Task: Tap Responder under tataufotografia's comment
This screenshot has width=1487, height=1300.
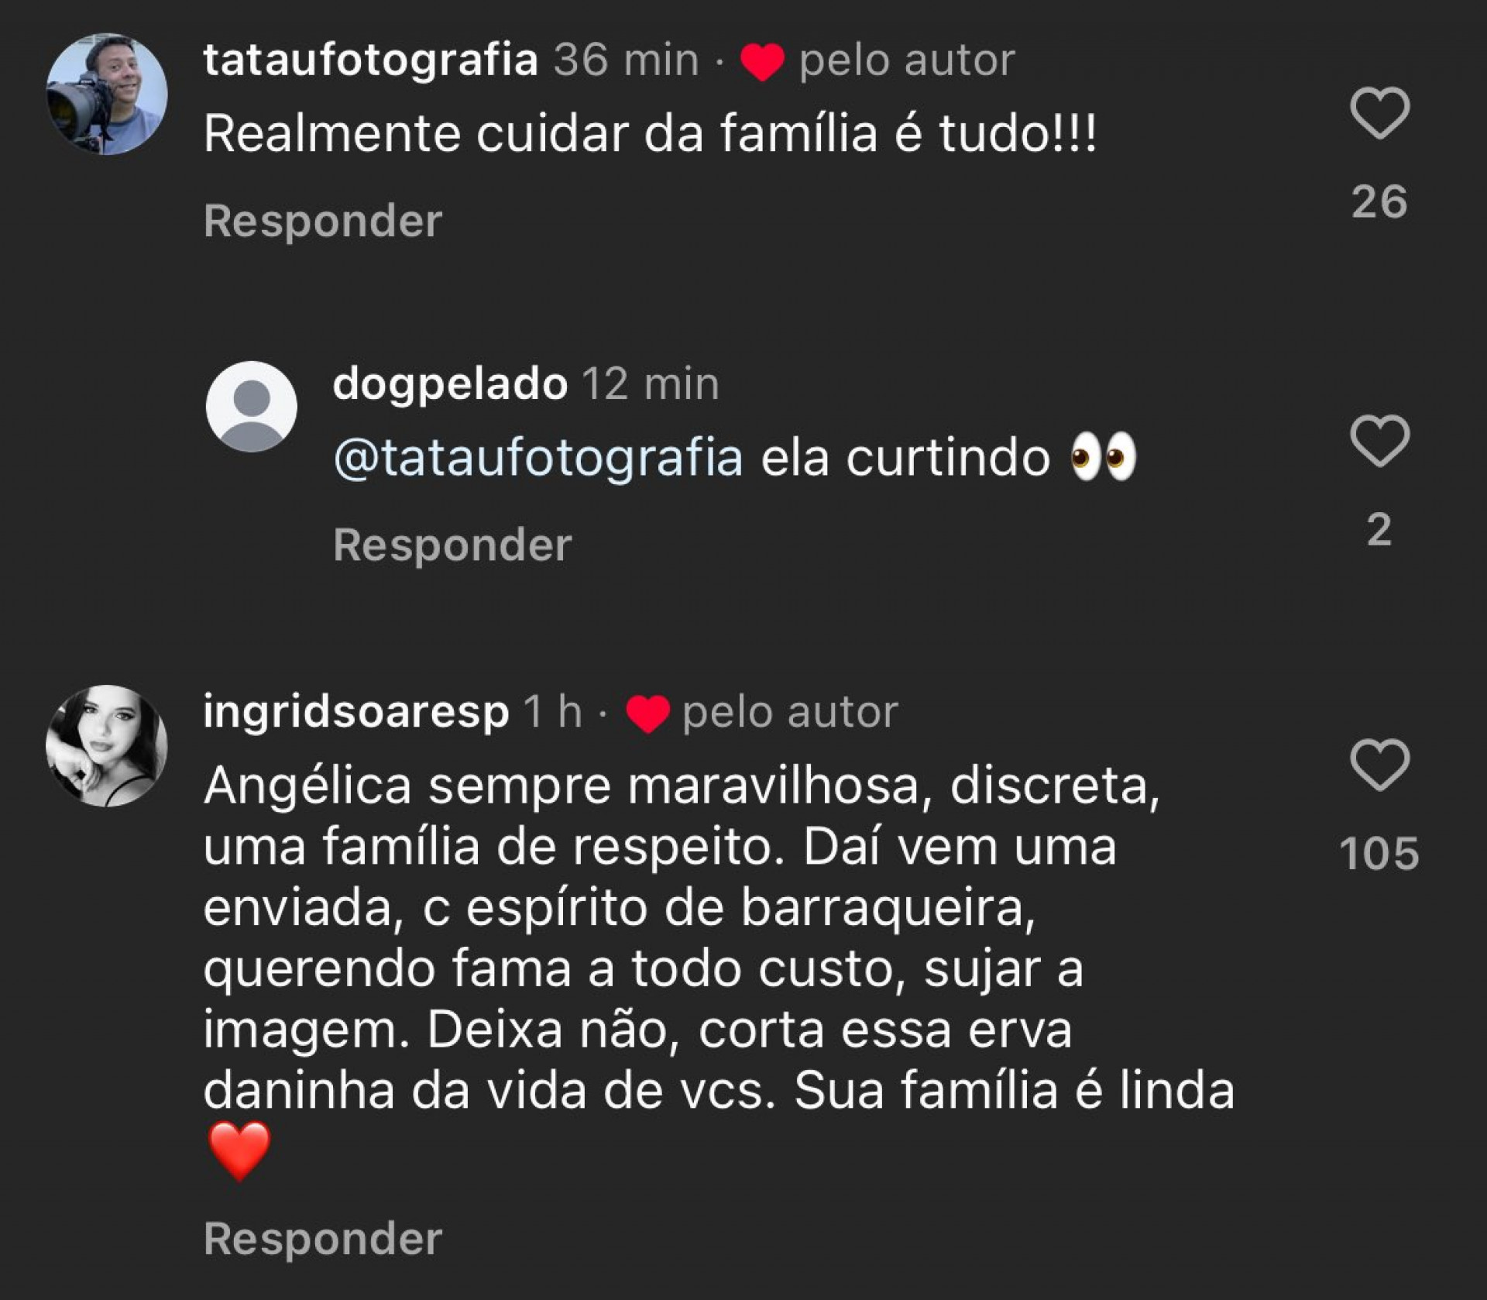Action: click(322, 222)
